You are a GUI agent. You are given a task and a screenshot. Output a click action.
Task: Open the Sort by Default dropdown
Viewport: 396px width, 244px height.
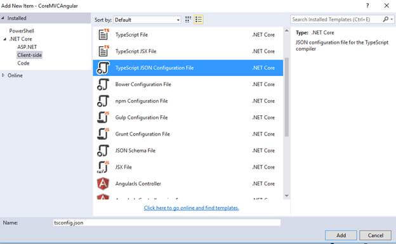point(147,20)
